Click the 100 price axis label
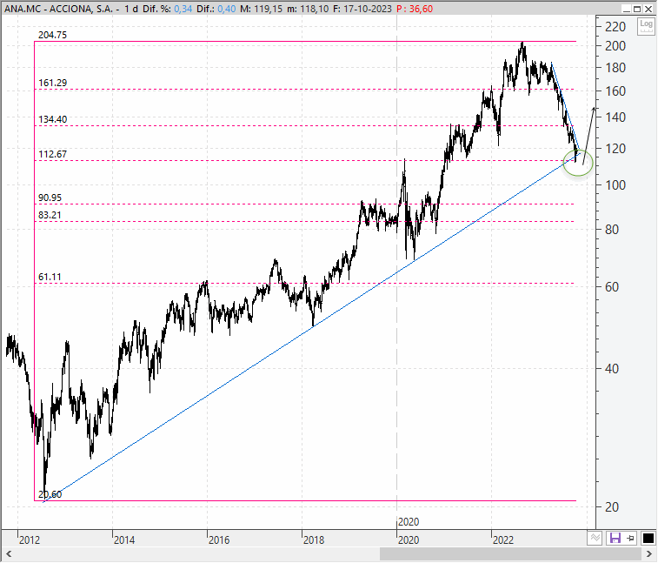This screenshot has width=658, height=563. (x=615, y=185)
